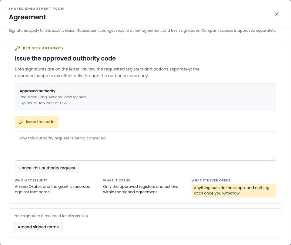This screenshot has height=245, width=291.
Task: Click the 'Both signatures are on the letter' paragraph
Action: click(x=107, y=72)
